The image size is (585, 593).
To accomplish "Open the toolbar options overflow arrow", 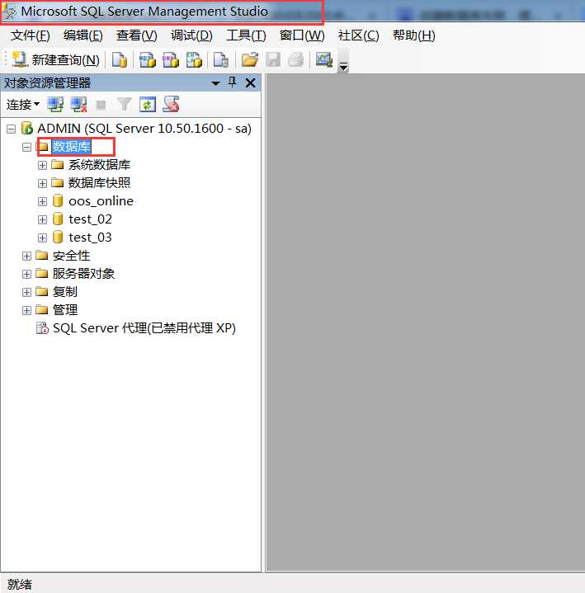I will point(343,67).
